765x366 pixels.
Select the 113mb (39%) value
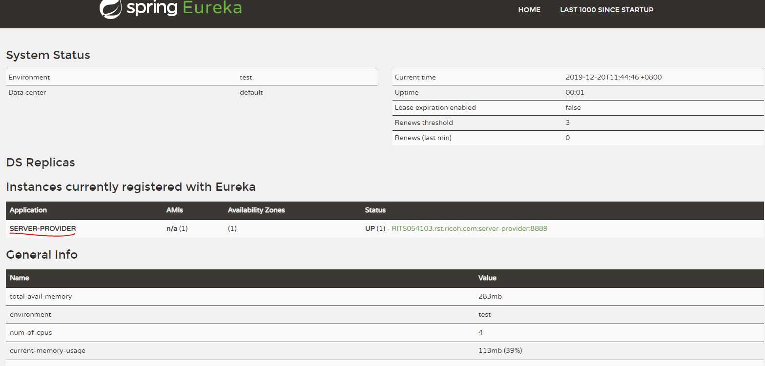[500, 350]
